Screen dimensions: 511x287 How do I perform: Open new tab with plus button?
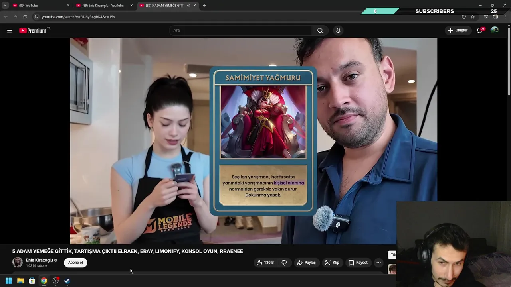click(204, 6)
